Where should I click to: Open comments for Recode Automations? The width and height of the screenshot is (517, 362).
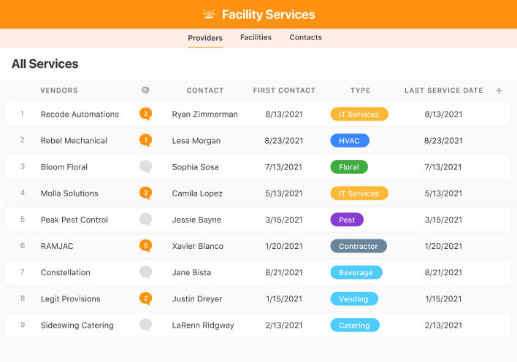[146, 114]
